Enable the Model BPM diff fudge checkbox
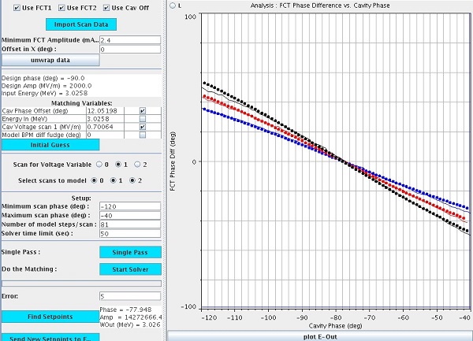473x341 pixels. [x=143, y=135]
